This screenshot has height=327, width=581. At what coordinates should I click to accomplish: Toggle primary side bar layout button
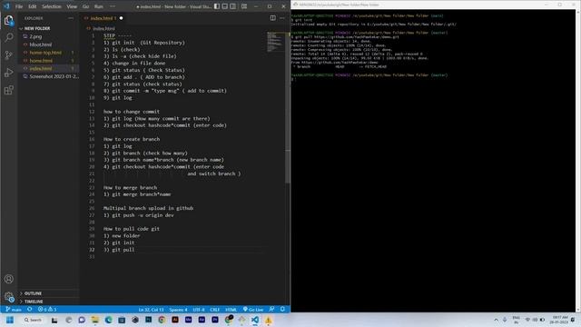pyautogui.click(x=217, y=6)
